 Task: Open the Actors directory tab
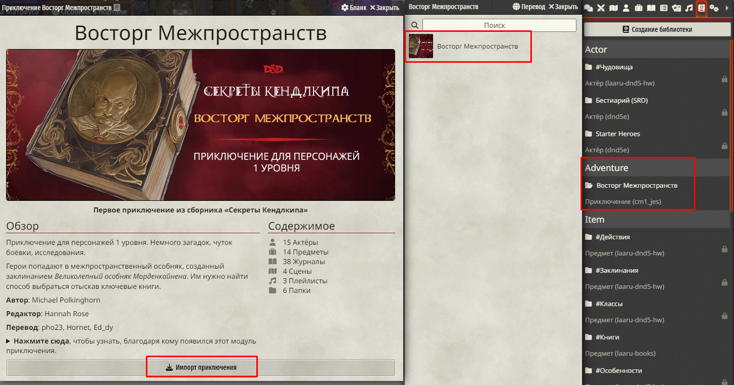(x=626, y=8)
